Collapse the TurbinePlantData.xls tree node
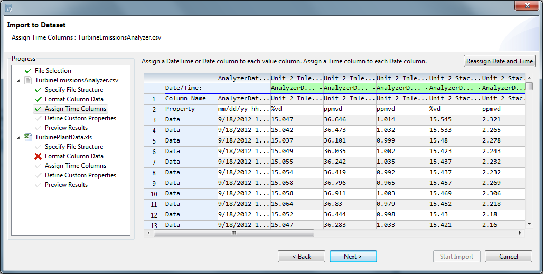 (20, 137)
